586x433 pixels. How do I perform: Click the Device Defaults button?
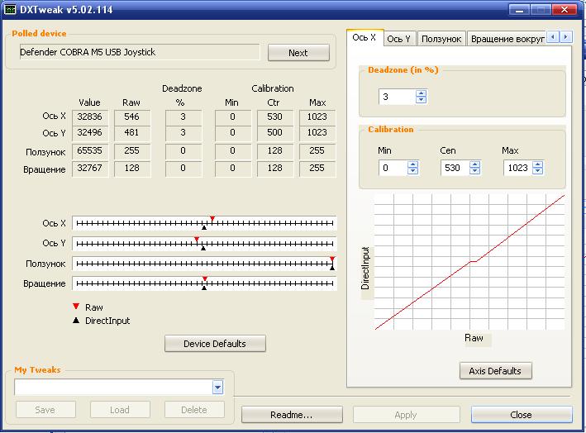click(x=214, y=344)
